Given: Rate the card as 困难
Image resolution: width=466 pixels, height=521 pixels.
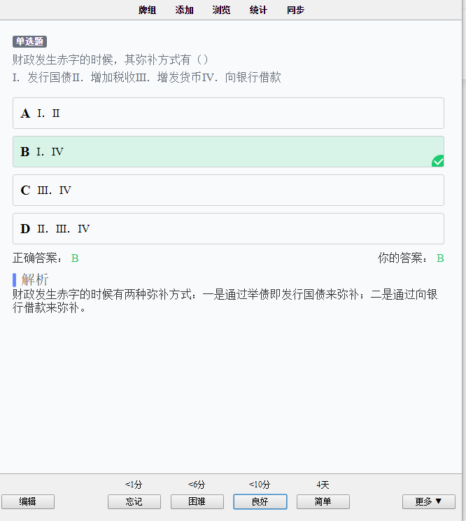Looking at the screenshot, I should point(197,501).
